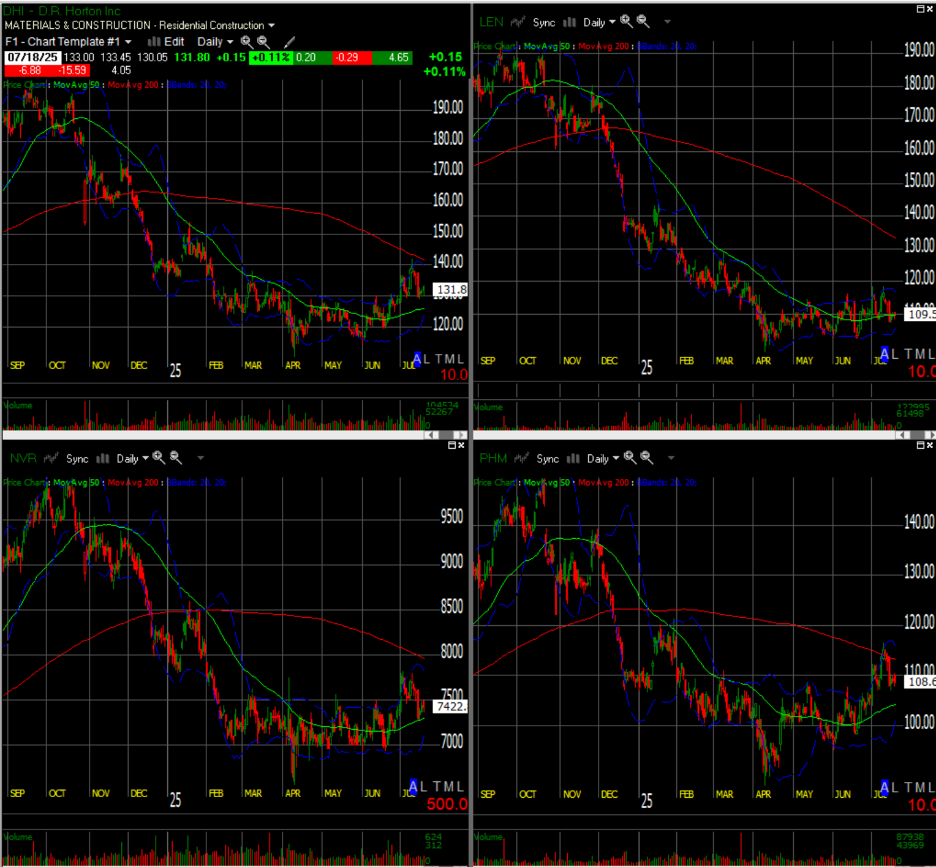Click the MovAvg 50 label on DHI chart
This screenshot has width=936, height=867.
[76, 85]
